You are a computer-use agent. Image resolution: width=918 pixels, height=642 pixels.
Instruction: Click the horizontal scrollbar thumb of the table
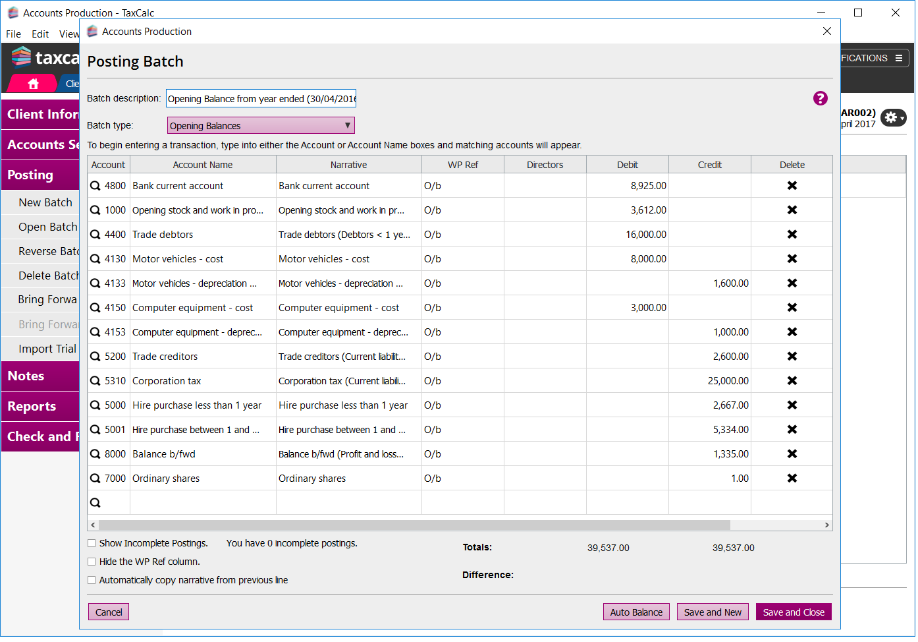pyautogui.click(x=414, y=526)
